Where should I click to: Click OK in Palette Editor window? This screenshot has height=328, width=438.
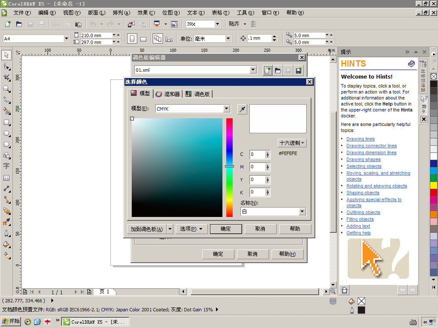tap(218, 254)
